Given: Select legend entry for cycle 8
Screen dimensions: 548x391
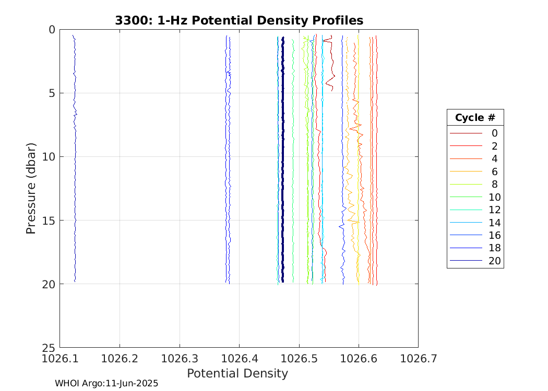Looking at the screenshot, I should click(475, 185).
